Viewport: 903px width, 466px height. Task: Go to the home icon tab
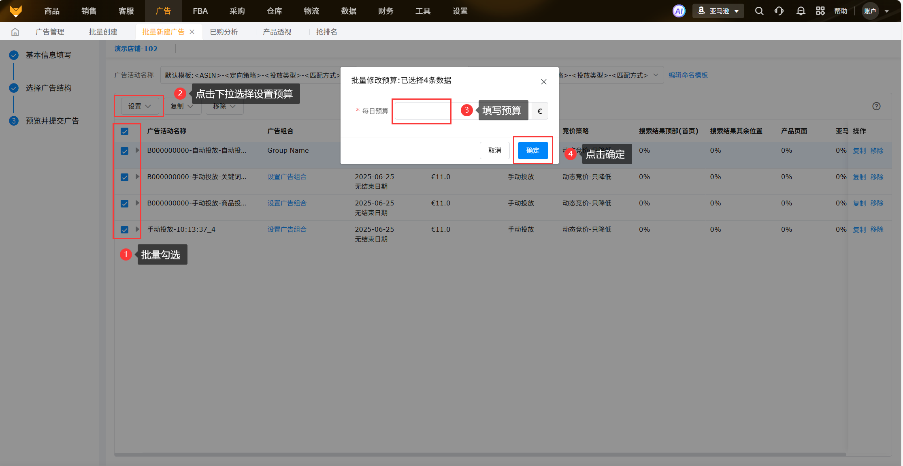15,32
